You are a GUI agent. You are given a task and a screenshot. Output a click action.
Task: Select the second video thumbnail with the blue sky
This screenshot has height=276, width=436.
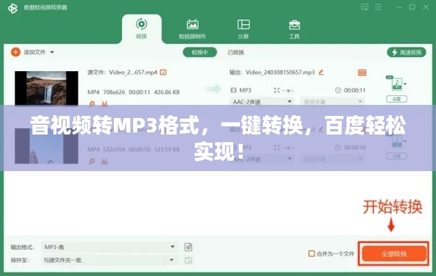[46, 146]
